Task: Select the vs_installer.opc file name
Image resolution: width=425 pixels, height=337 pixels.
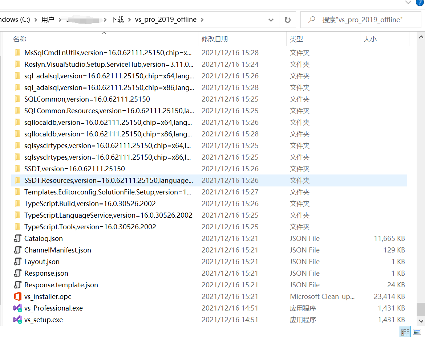Action: pos(48,296)
